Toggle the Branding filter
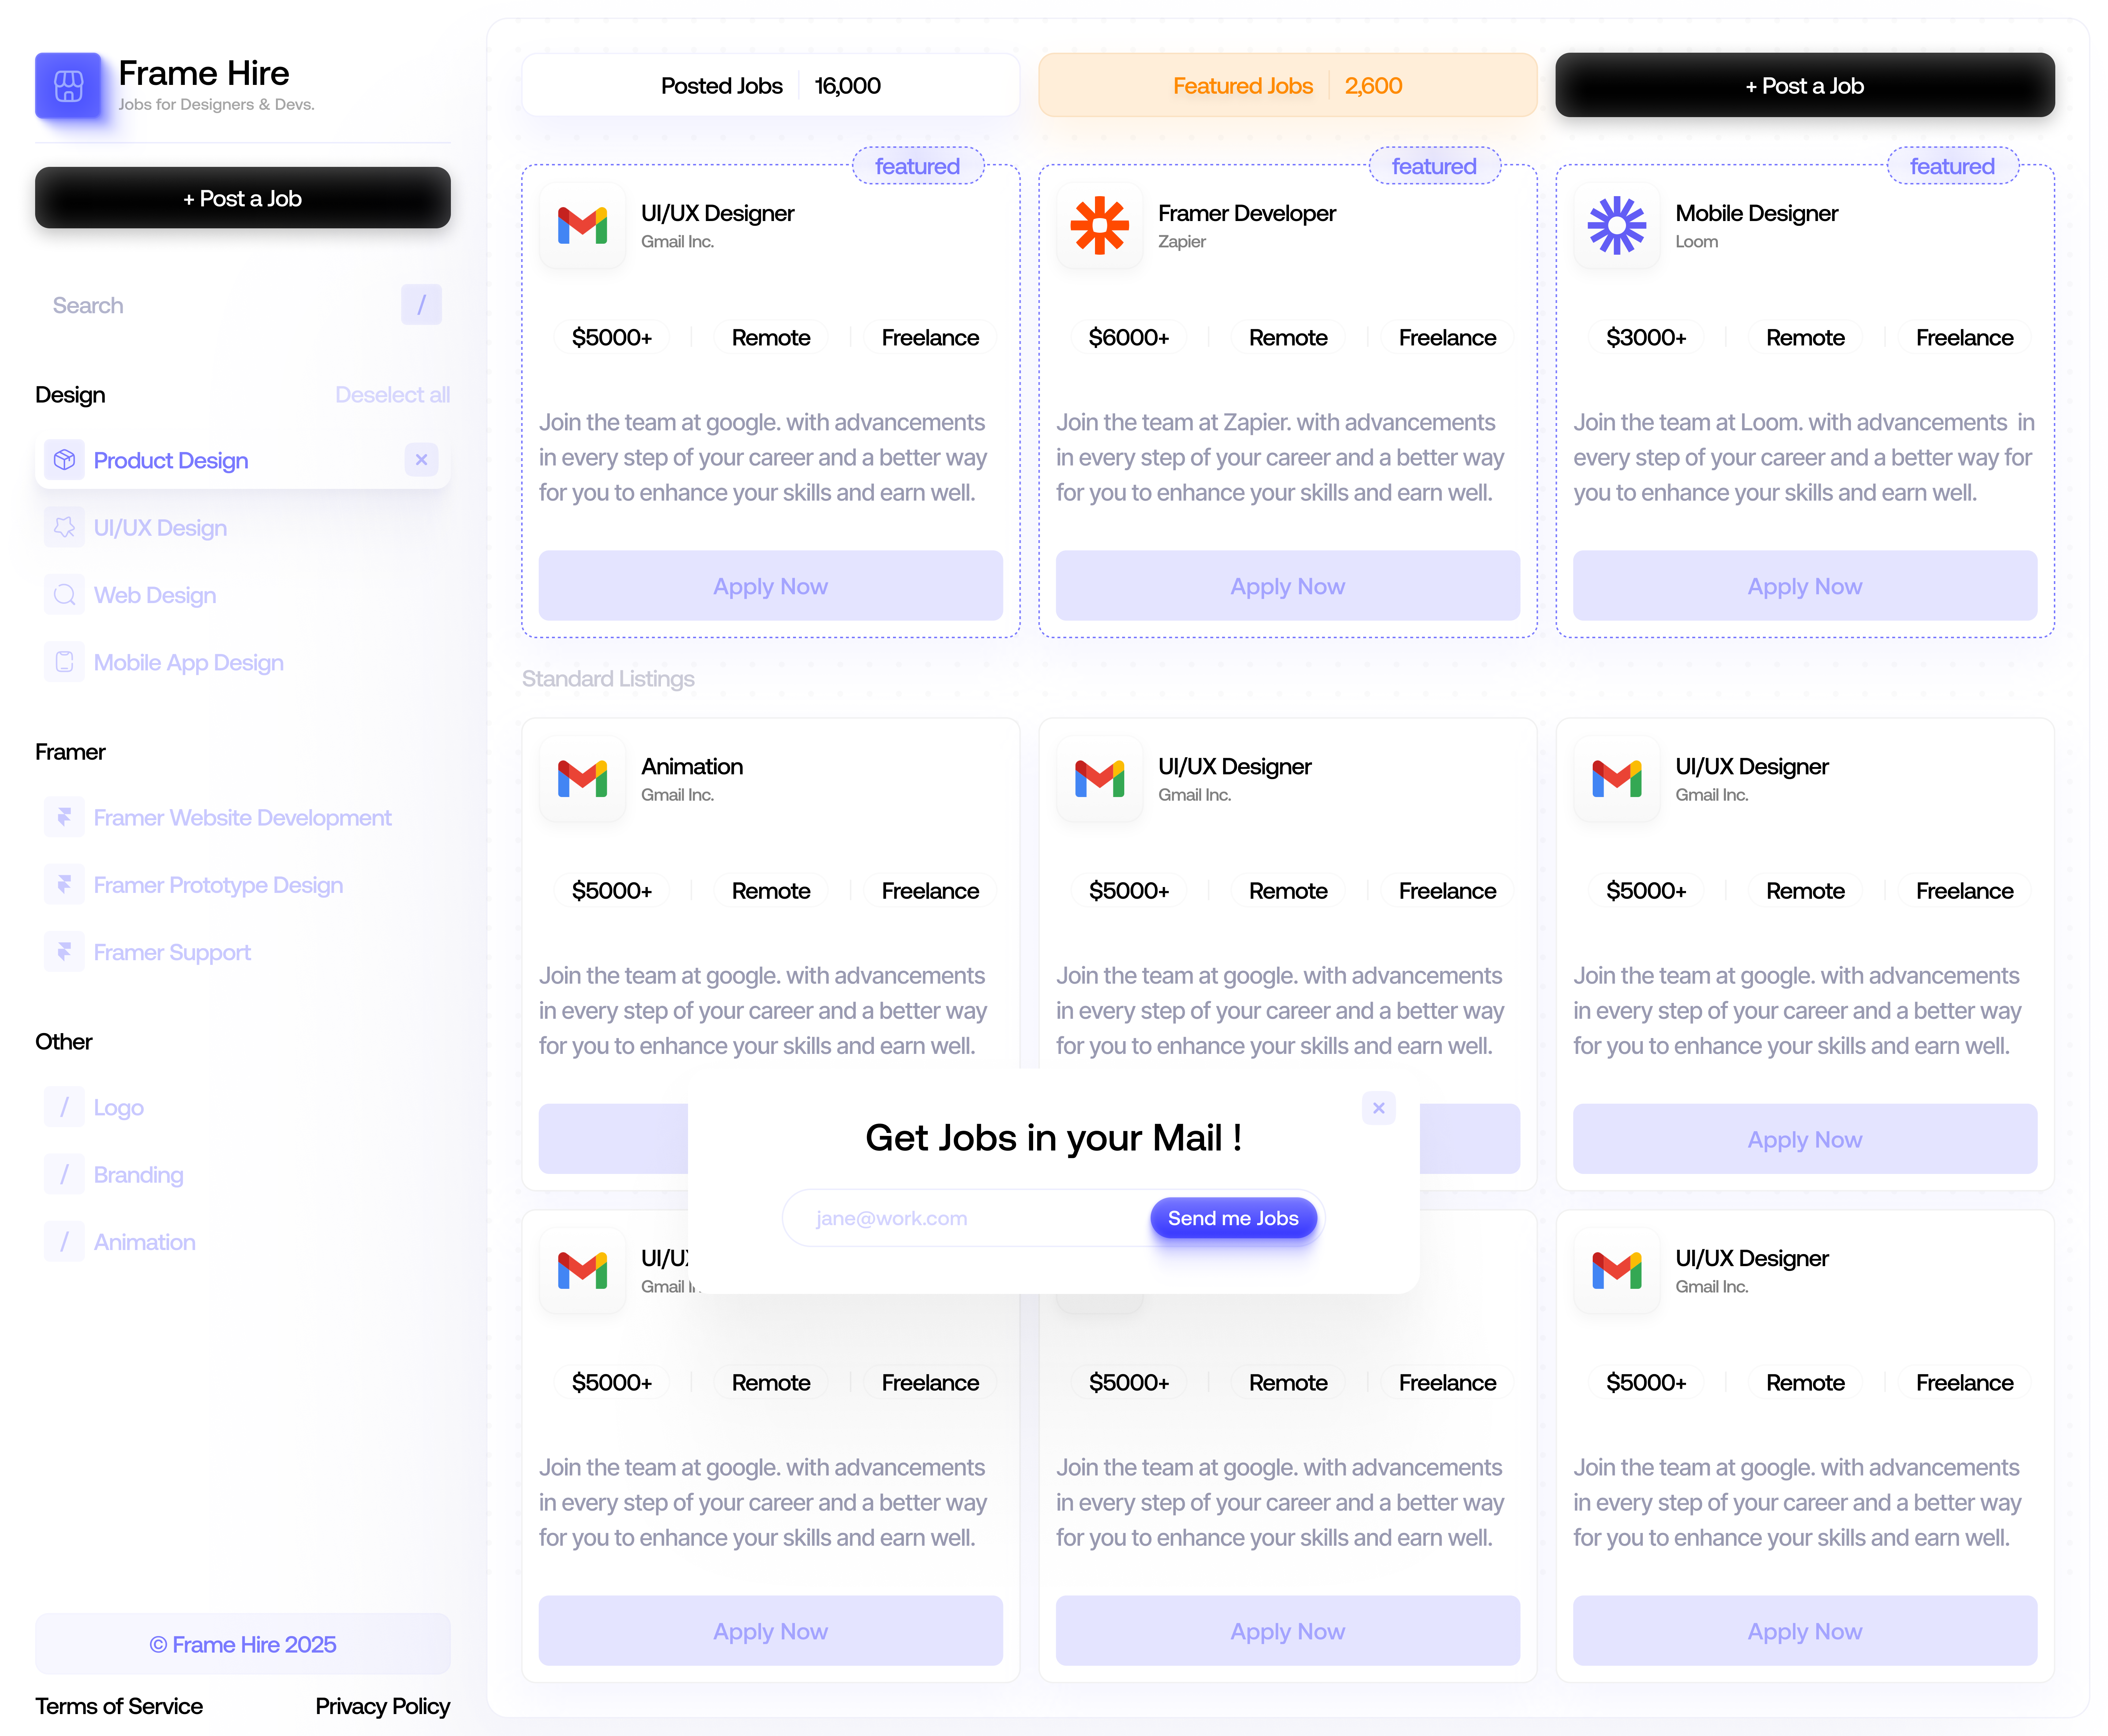 (x=138, y=1175)
